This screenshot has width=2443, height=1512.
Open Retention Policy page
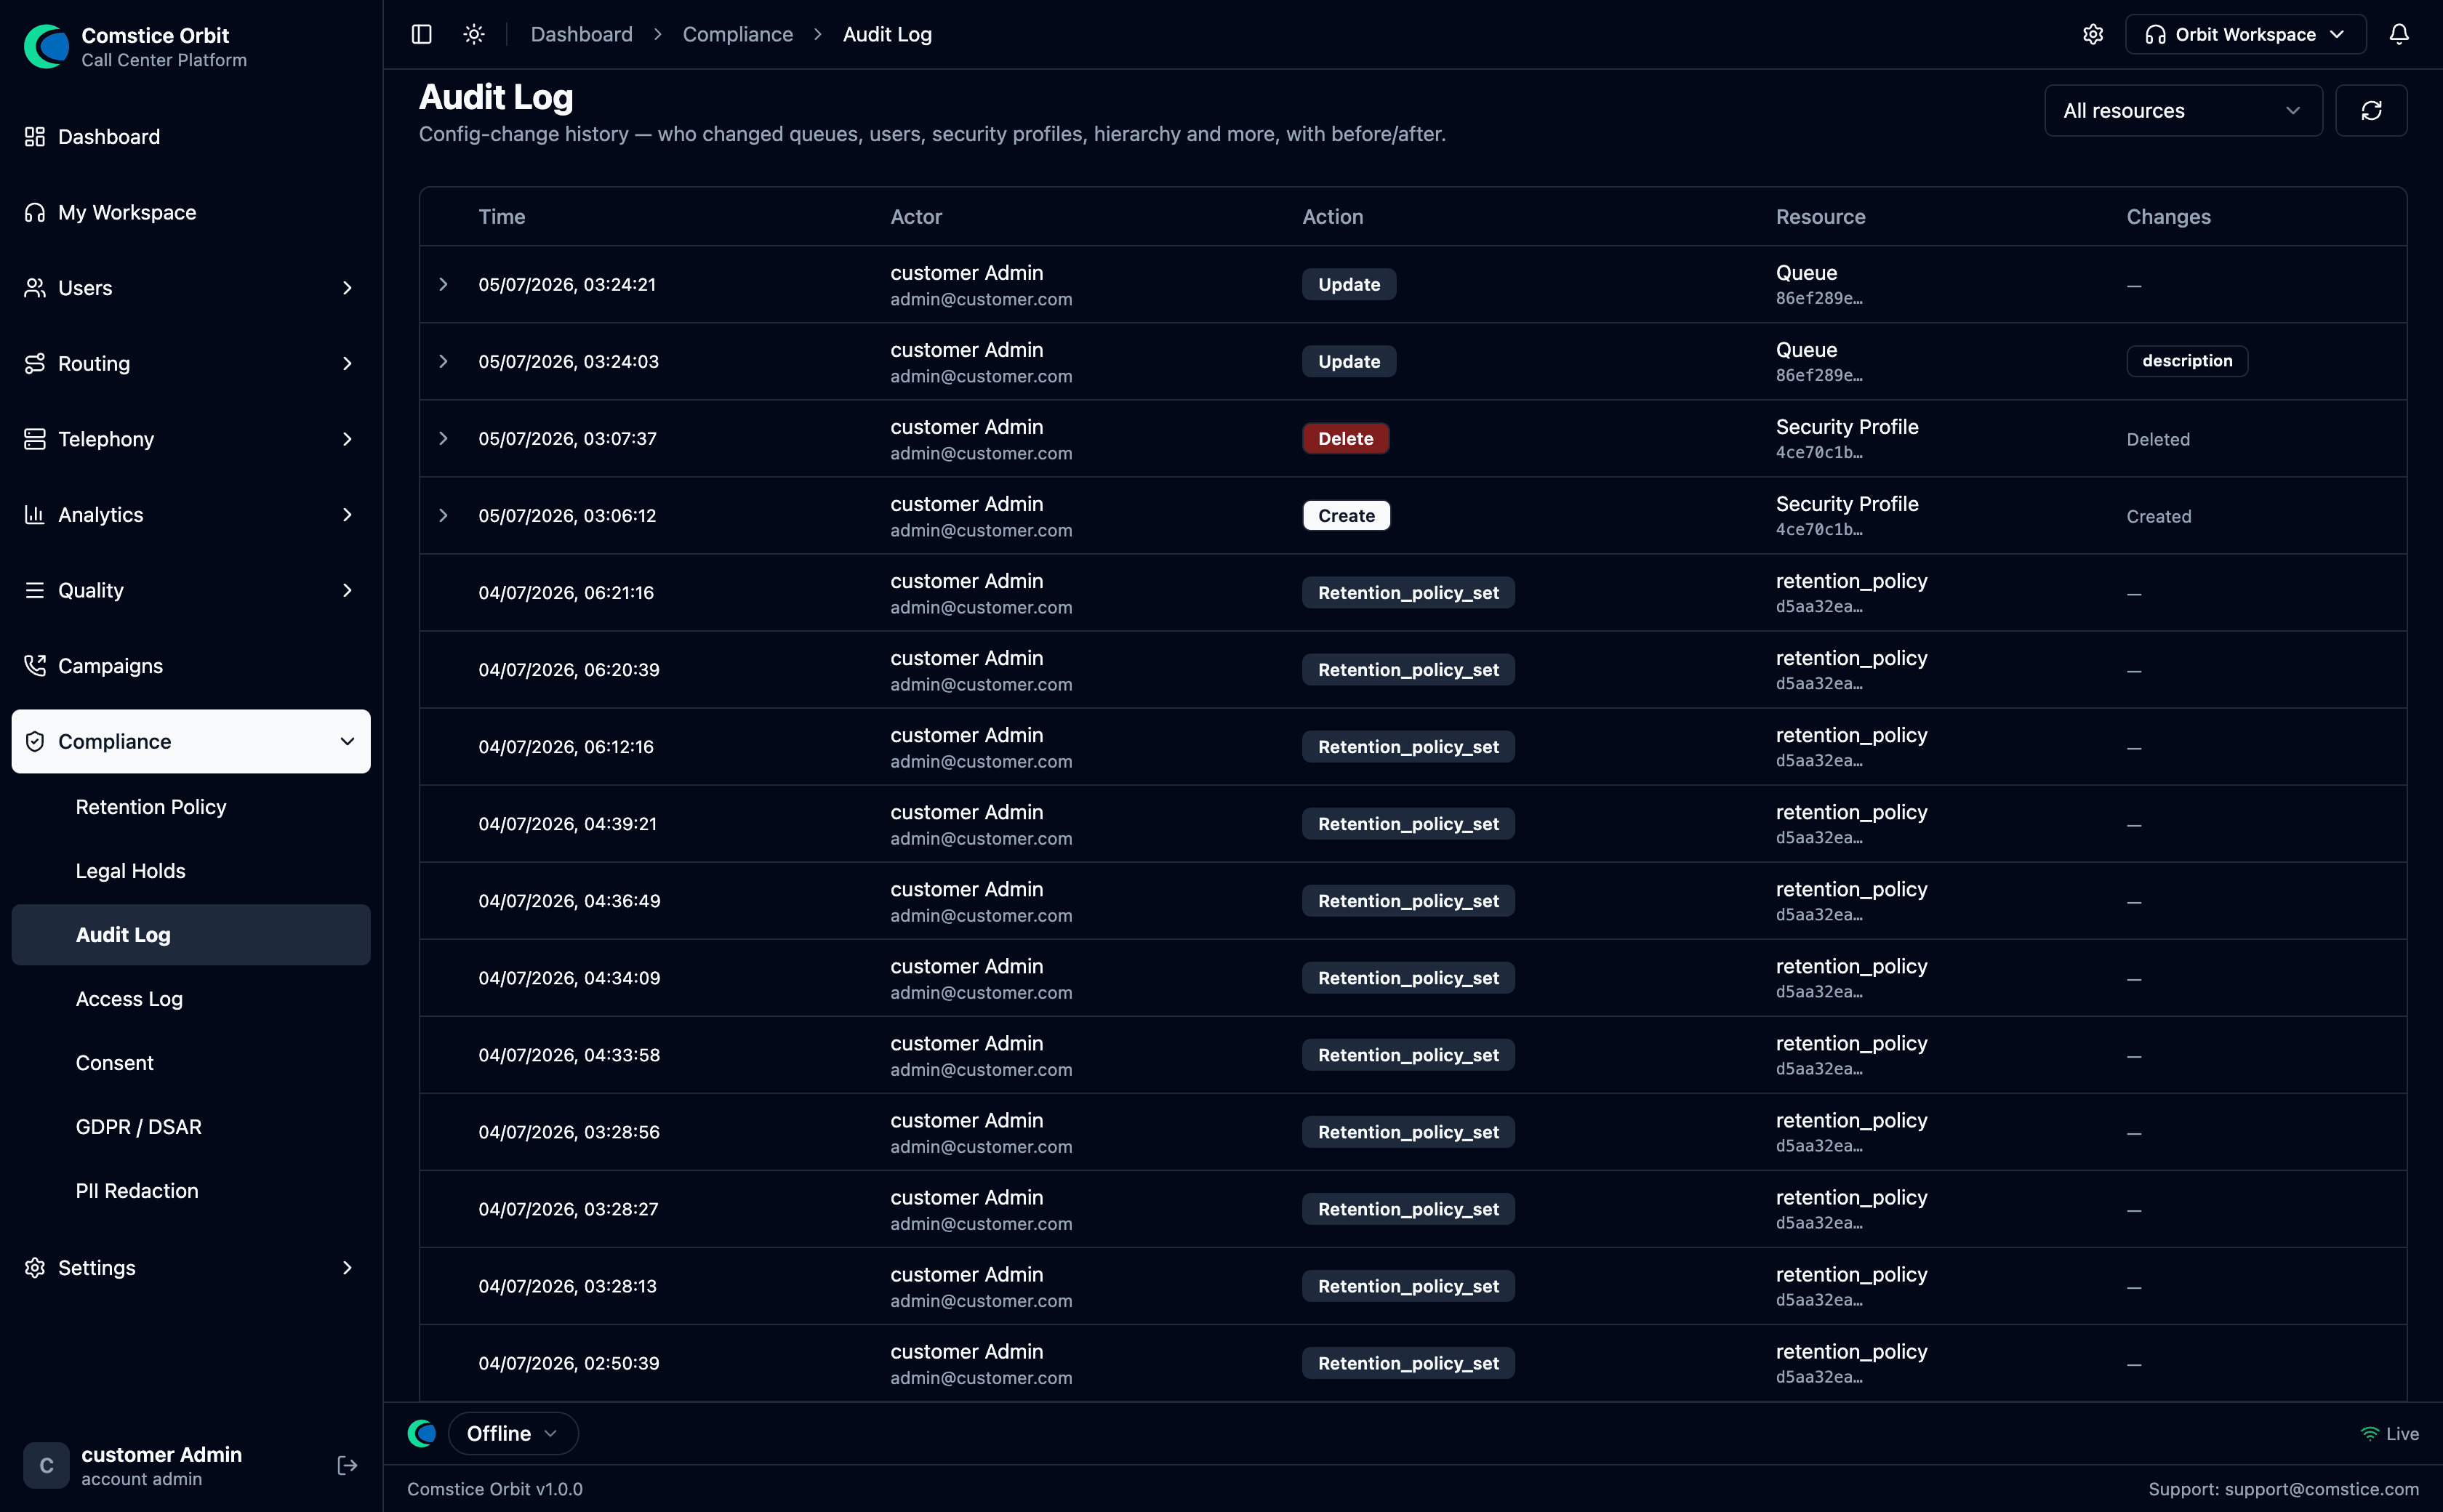click(151, 807)
